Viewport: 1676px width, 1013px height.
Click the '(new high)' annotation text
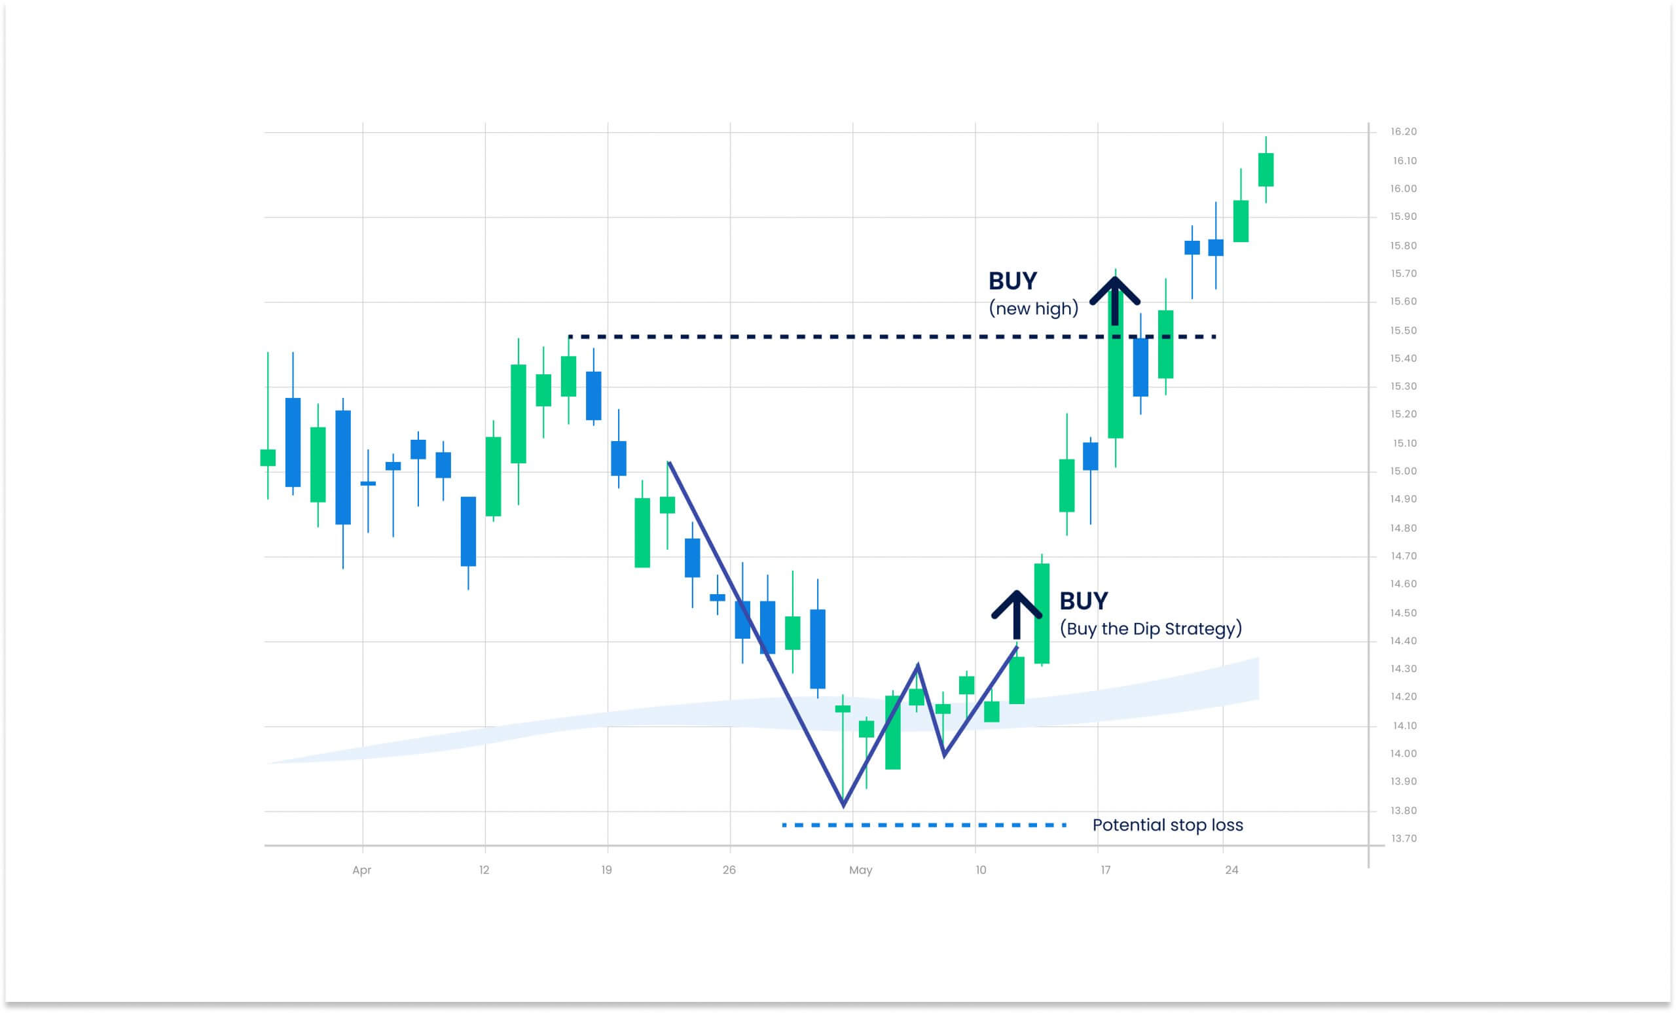click(x=1033, y=309)
